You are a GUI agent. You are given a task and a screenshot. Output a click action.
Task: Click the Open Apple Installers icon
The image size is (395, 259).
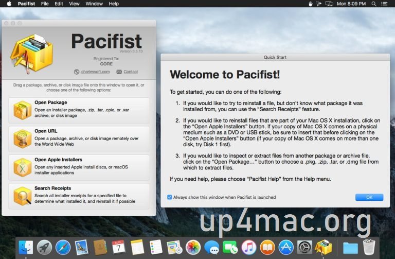[23, 167]
